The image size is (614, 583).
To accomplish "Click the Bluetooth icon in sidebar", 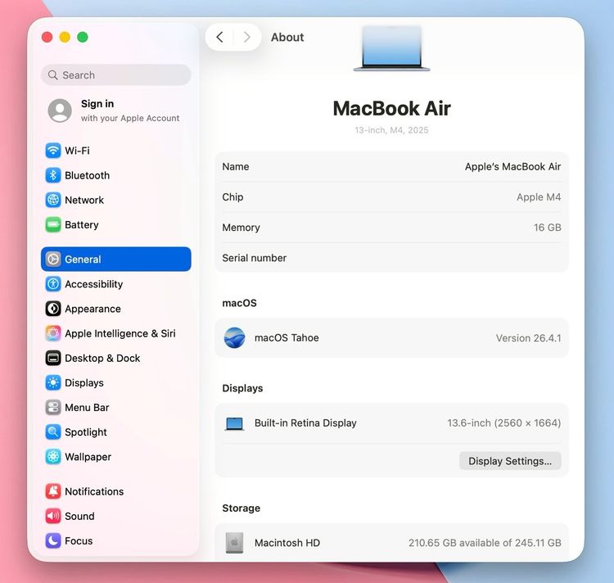I will pos(53,175).
